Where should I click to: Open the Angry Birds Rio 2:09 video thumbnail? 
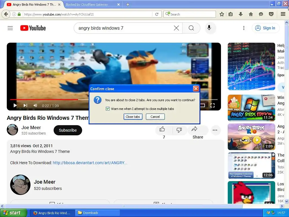point(251,137)
